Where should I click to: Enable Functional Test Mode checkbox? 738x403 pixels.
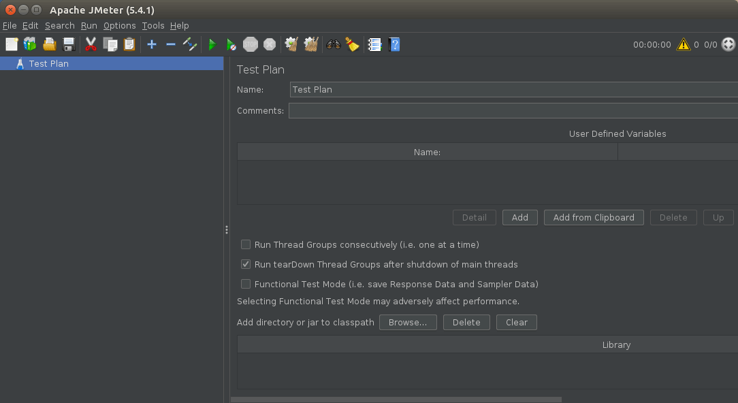pos(246,284)
